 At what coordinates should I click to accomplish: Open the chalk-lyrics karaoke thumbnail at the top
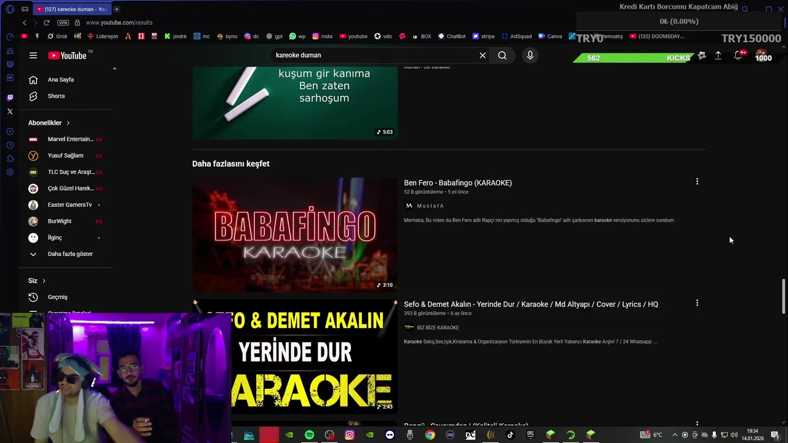[295, 102]
